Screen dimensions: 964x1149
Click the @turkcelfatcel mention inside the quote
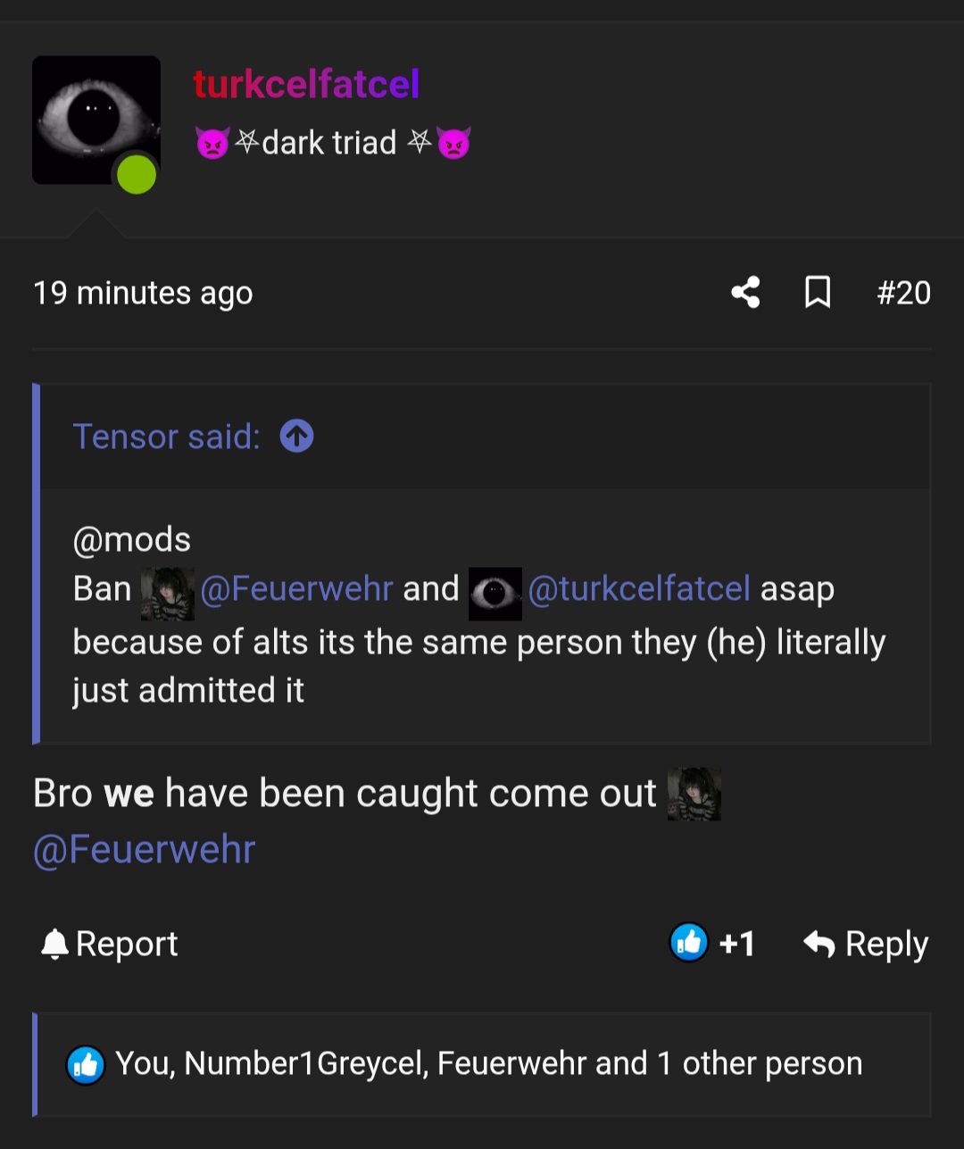tap(639, 589)
